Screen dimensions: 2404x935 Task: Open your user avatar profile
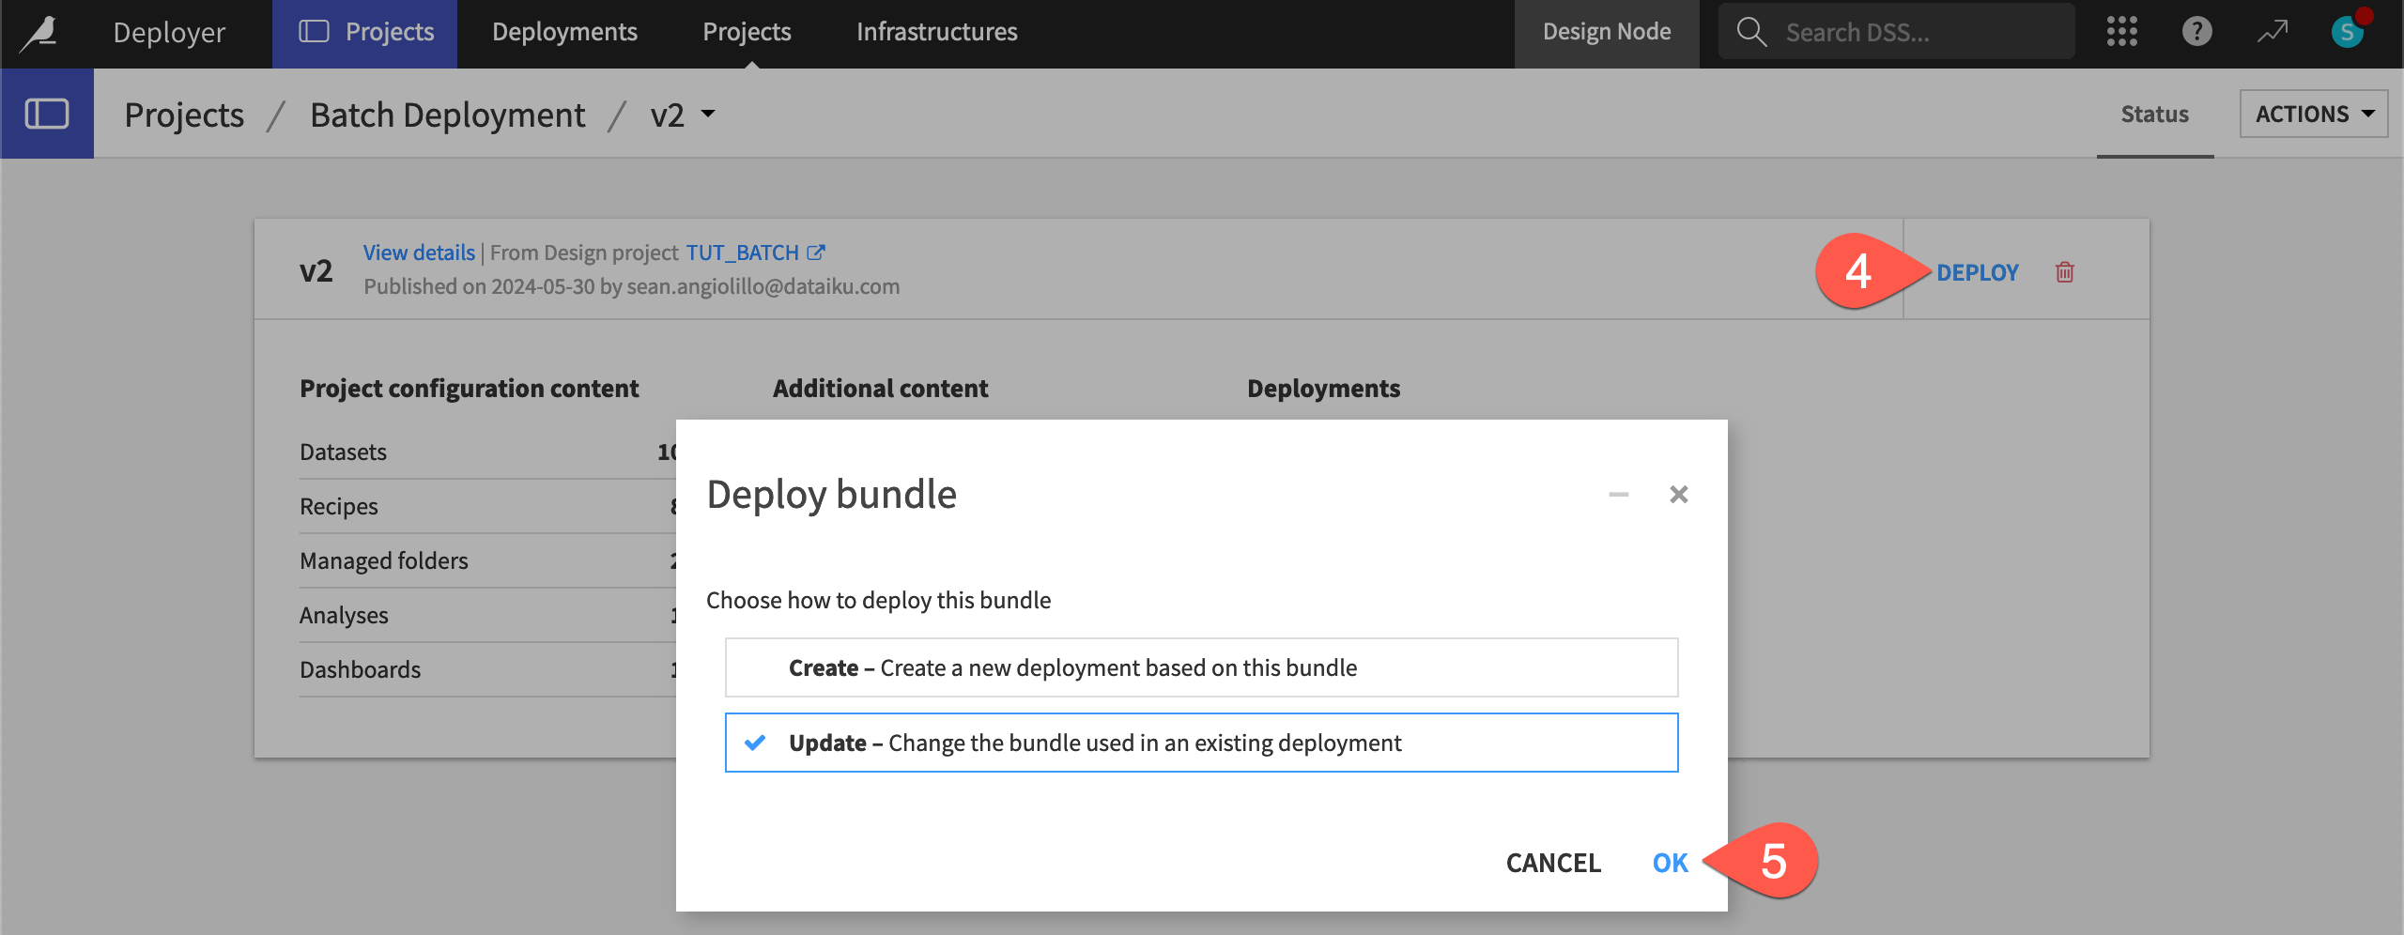coord(2348,31)
